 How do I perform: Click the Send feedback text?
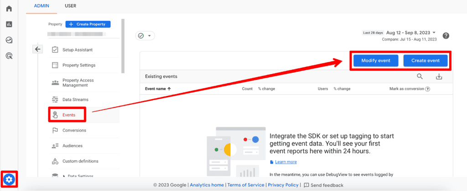[x=327, y=186]
